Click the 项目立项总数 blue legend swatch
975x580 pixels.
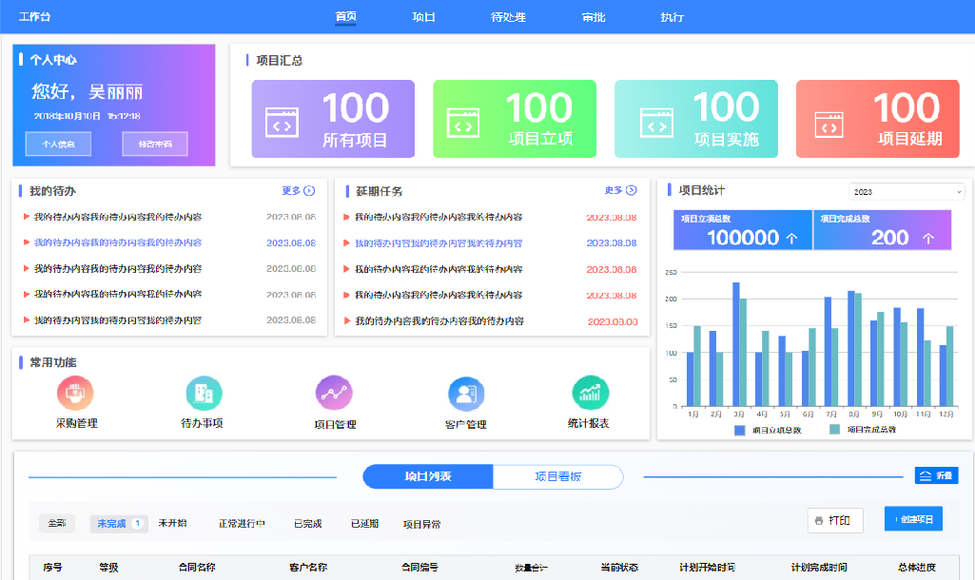[739, 430]
